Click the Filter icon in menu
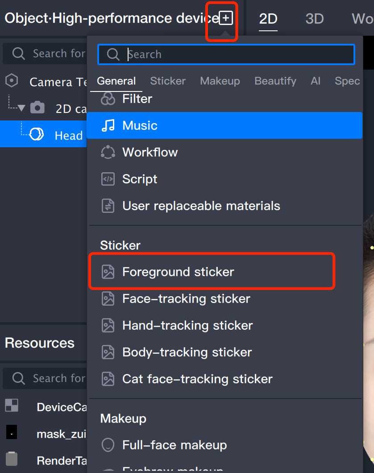 pyautogui.click(x=108, y=99)
